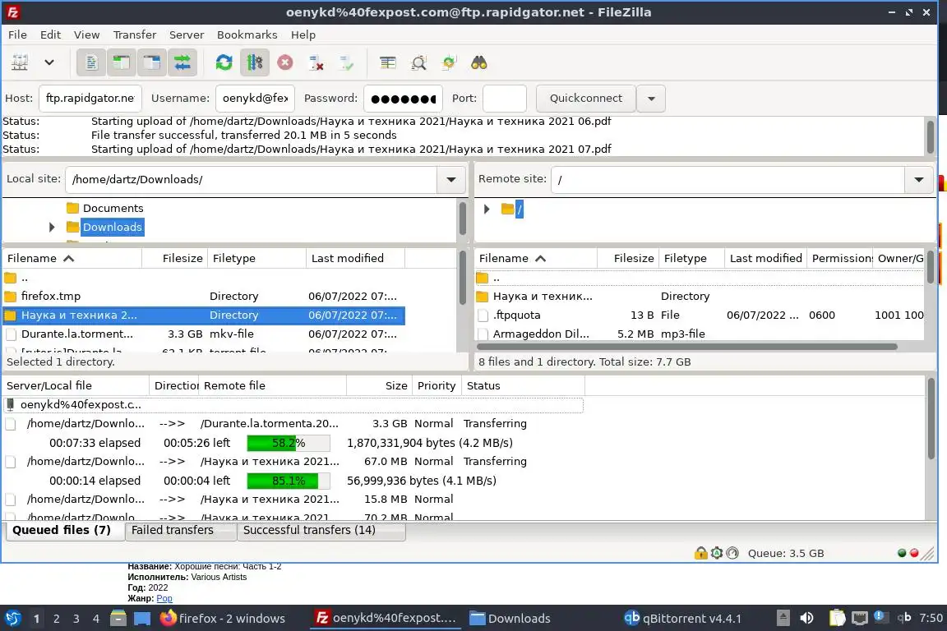Open the File menu
This screenshot has height=631, width=947.
click(x=17, y=35)
